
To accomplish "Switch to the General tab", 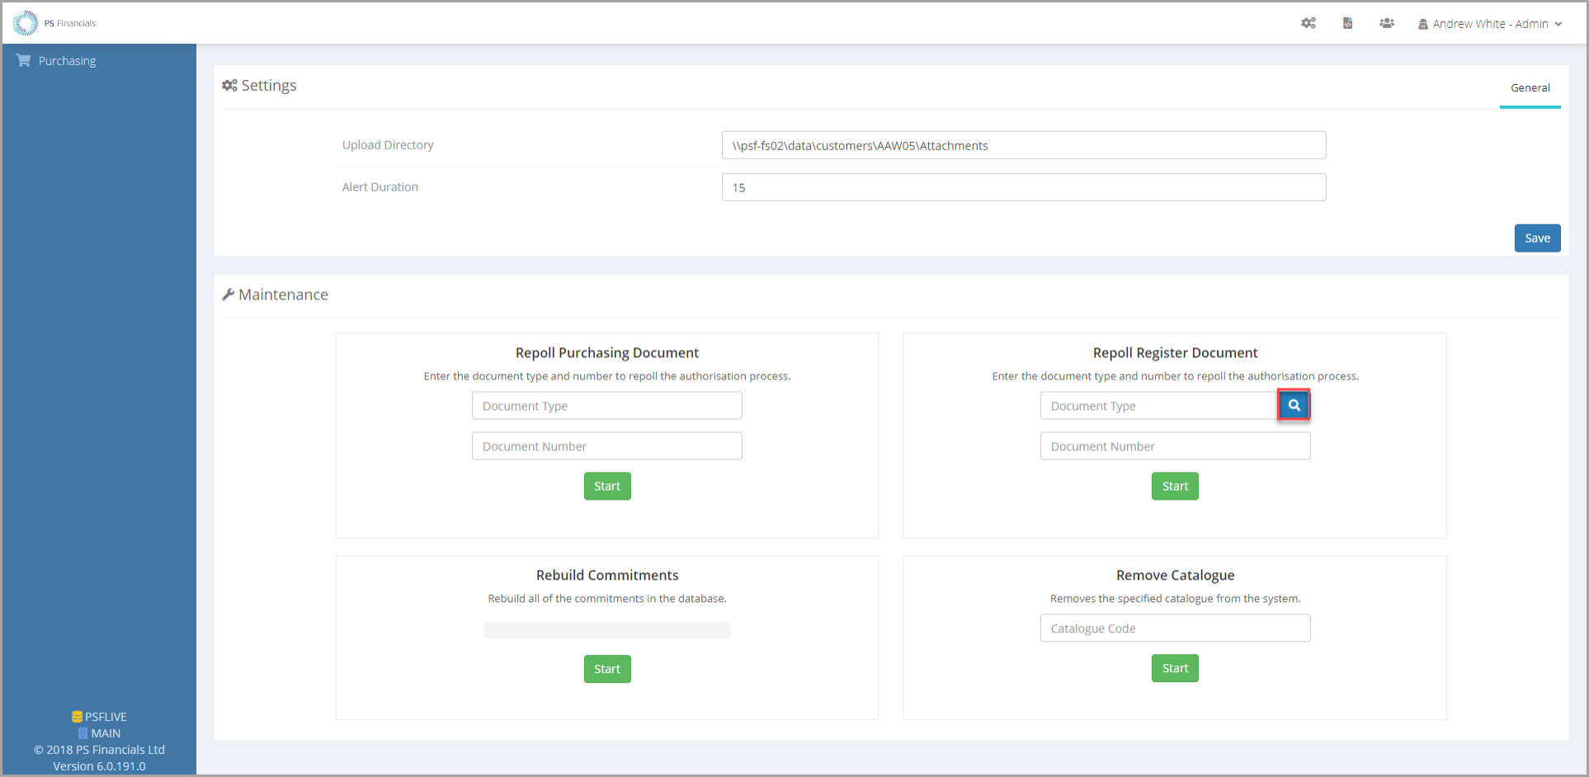I will click(1530, 88).
